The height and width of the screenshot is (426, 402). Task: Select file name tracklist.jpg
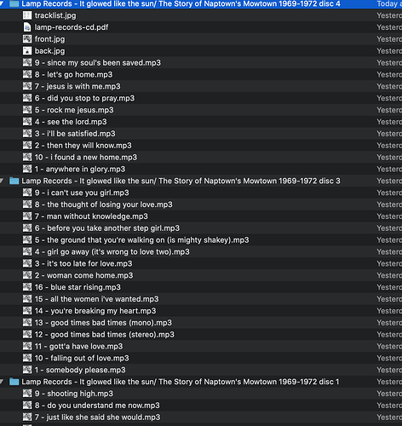pyautogui.click(x=55, y=15)
